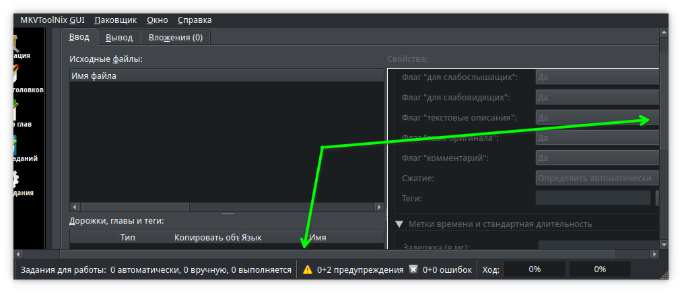The width and height of the screenshot is (682, 293).
Task: Switch to the Вывод tab
Action: click(119, 38)
